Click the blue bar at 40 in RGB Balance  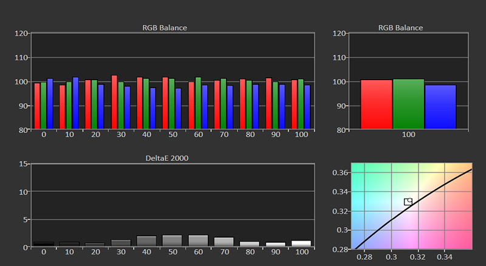click(152, 108)
